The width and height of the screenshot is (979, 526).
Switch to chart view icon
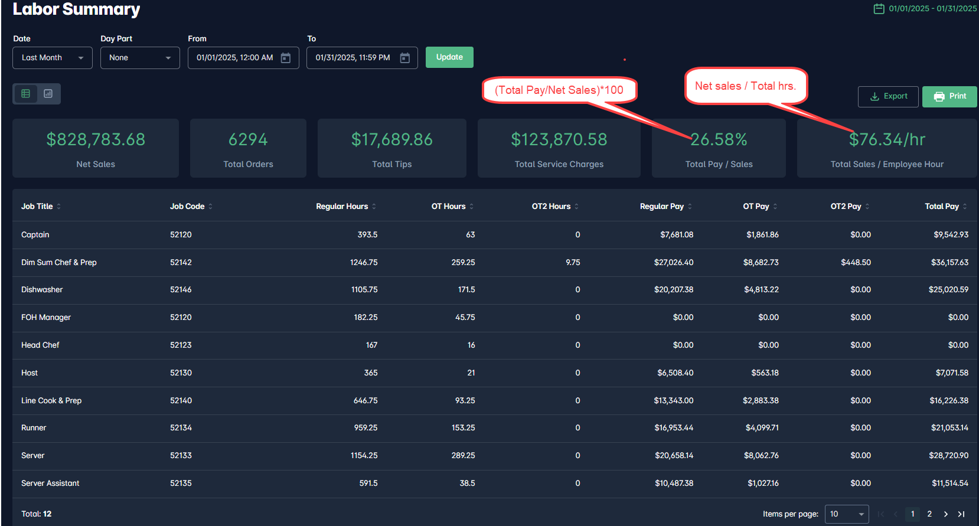point(48,94)
